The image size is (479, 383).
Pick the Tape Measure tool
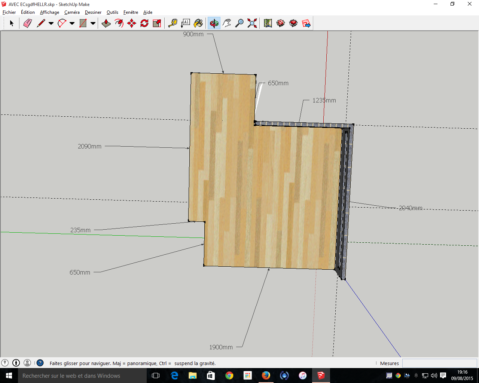coord(173,23)
